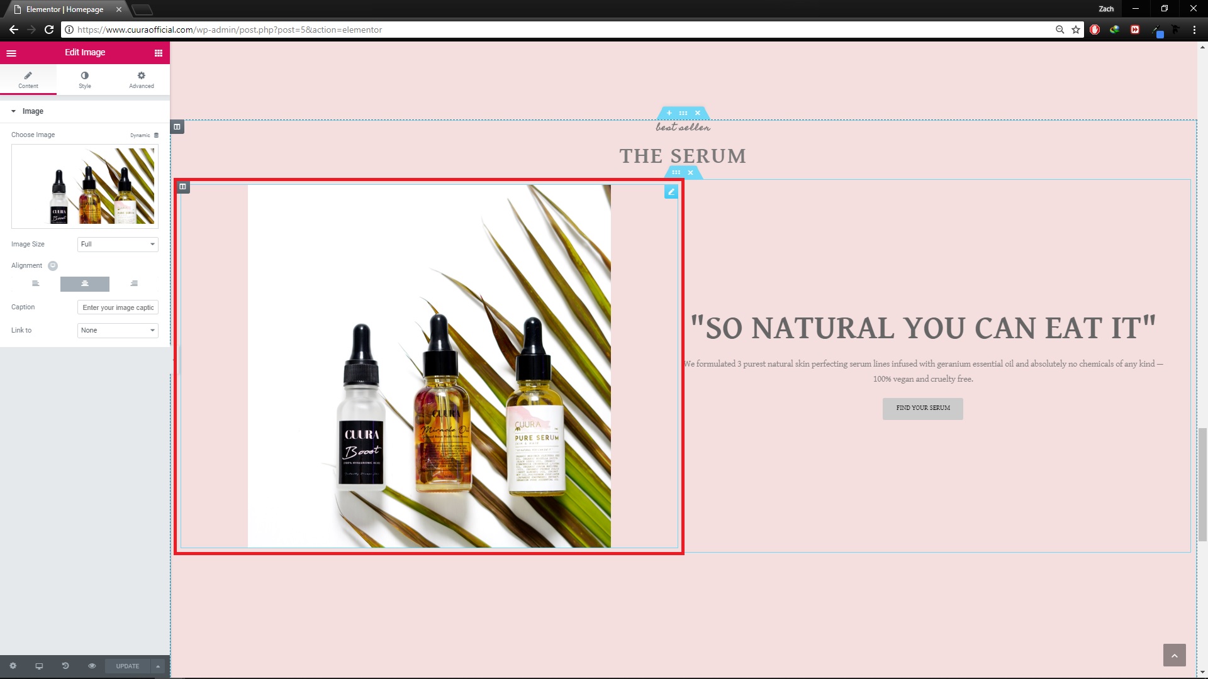Select the serum description paragraph
This screenshot has width=1208, height=679.
[x=923, y=372]
